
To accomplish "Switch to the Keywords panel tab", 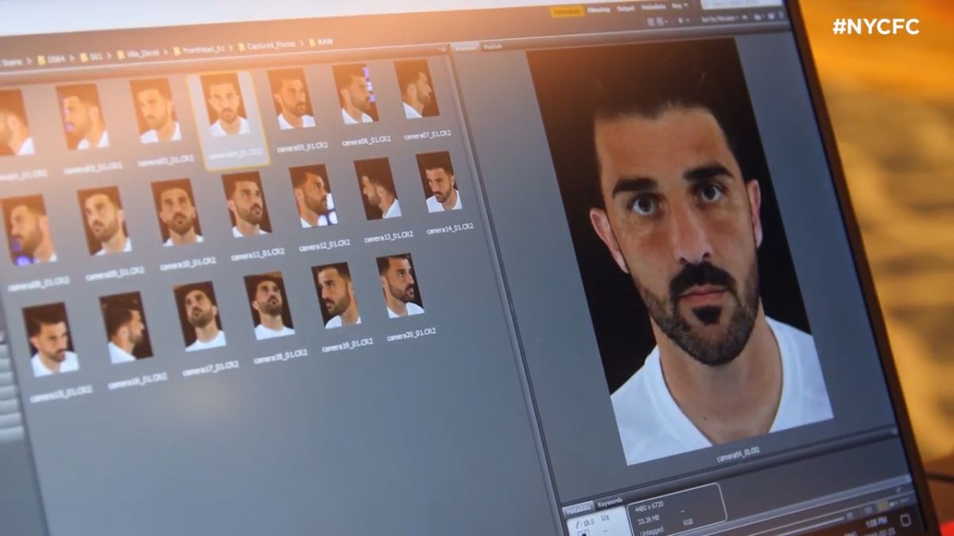I will tap(611, 502).
